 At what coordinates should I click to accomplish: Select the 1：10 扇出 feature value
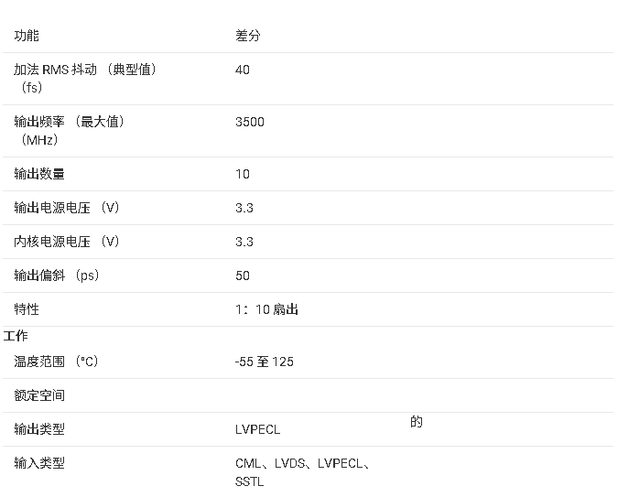[x=266, y=309]
